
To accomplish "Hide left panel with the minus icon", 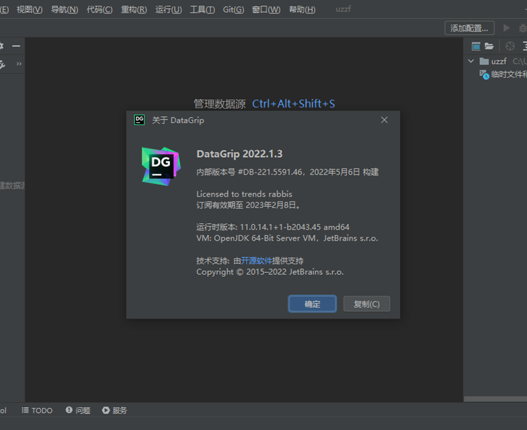I will (x=16, y=46).
